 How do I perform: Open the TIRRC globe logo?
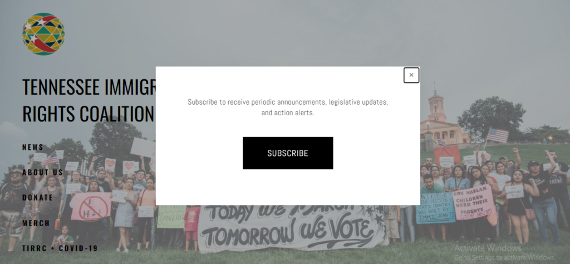tap(43, 34)
